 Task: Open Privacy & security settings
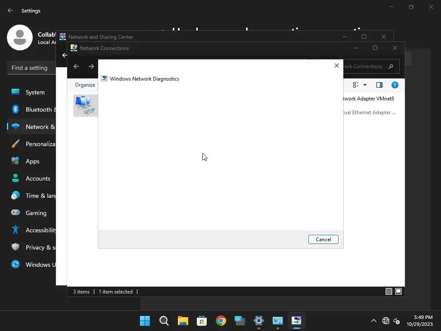click(31, 247)
